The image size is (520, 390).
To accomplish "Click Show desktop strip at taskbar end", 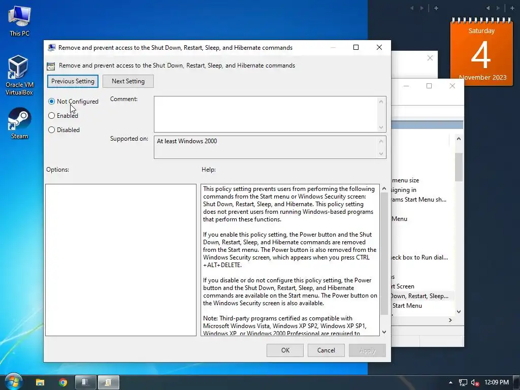I will point(517,382).
